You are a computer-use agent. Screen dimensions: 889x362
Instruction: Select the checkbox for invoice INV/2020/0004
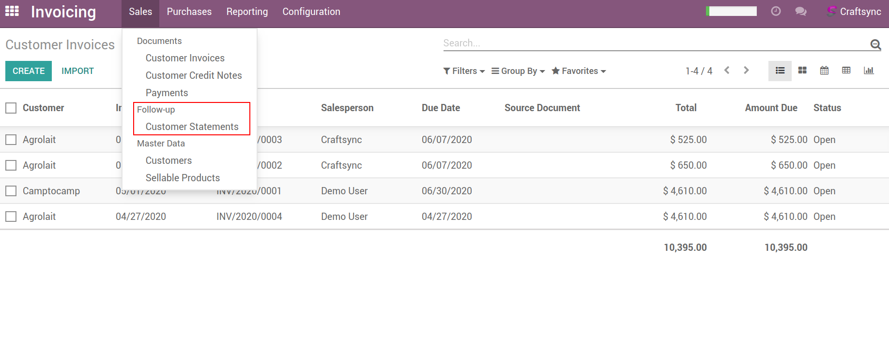(11, 217)
